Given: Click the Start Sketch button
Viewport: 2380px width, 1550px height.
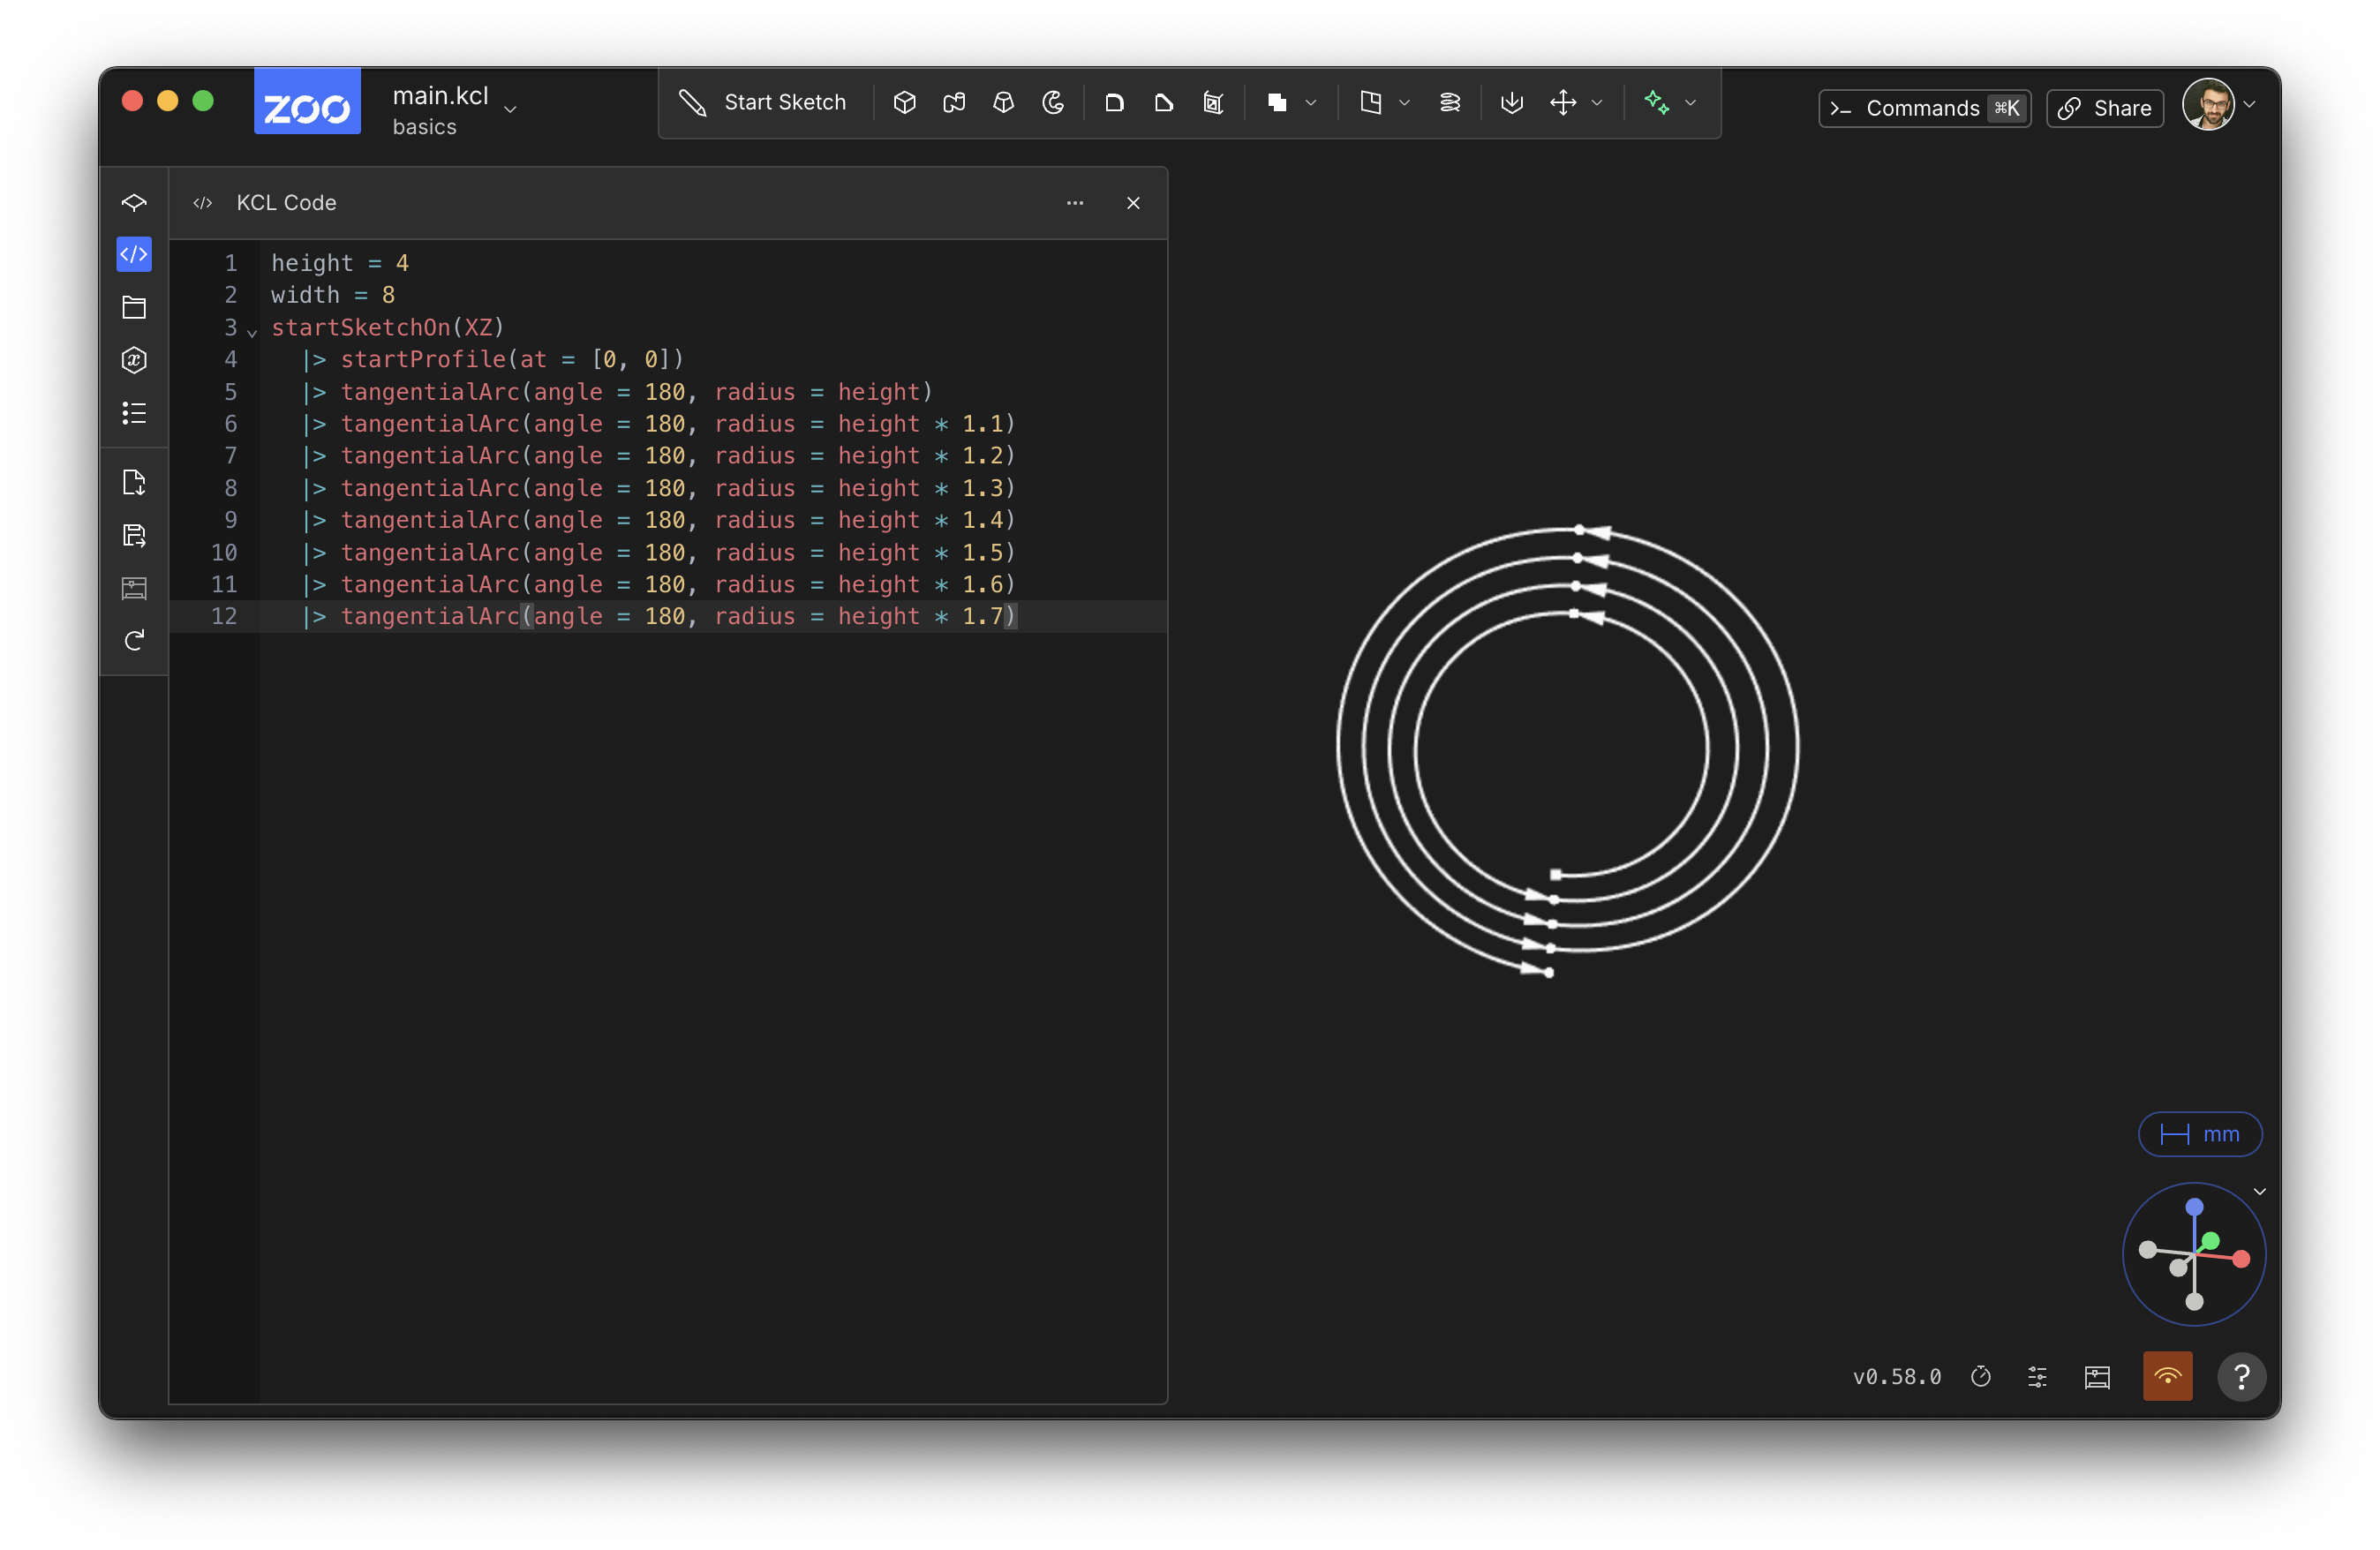Looking at the screenshot, I should (x=763, y=102).
